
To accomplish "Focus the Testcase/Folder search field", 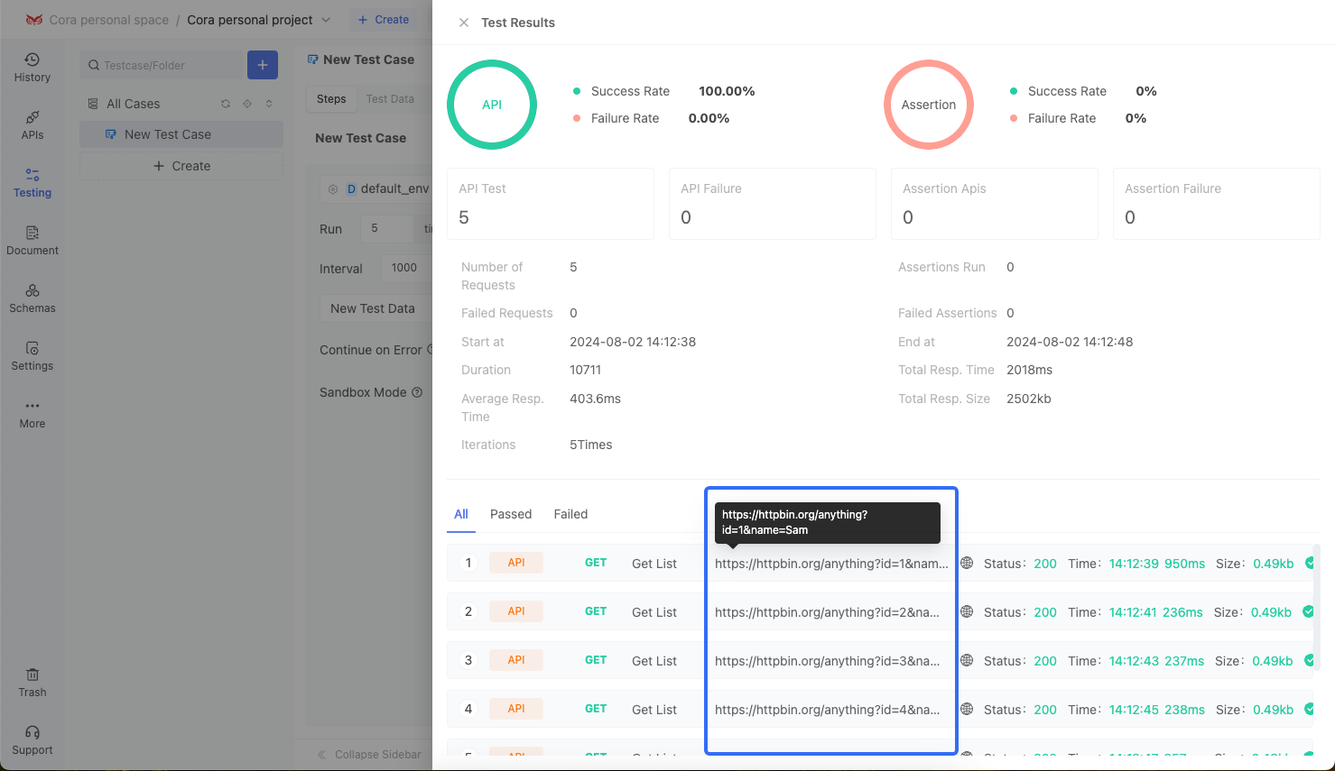I will (x=163, y=65).
